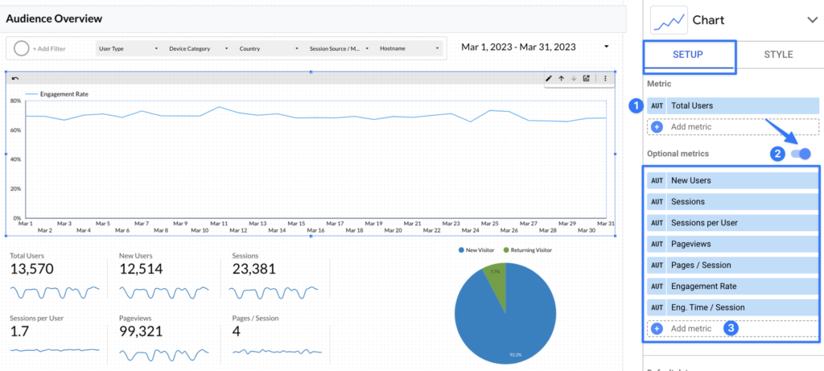
Task: Open the optional metrics icon on the chart toolbar
Action: [586, 78]
